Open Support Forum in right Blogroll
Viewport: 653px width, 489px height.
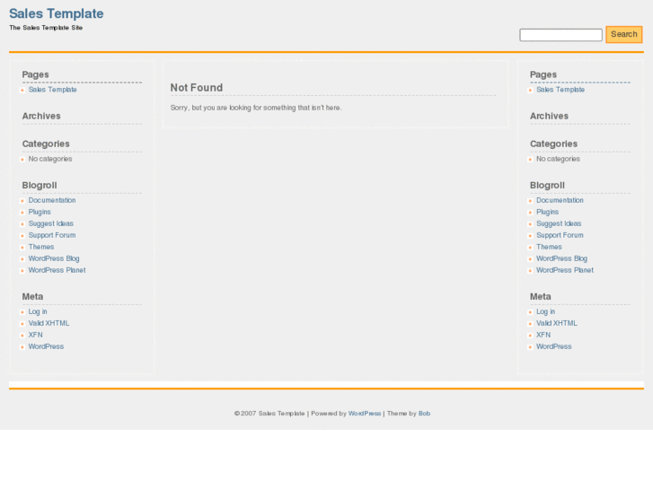point(560,235)
